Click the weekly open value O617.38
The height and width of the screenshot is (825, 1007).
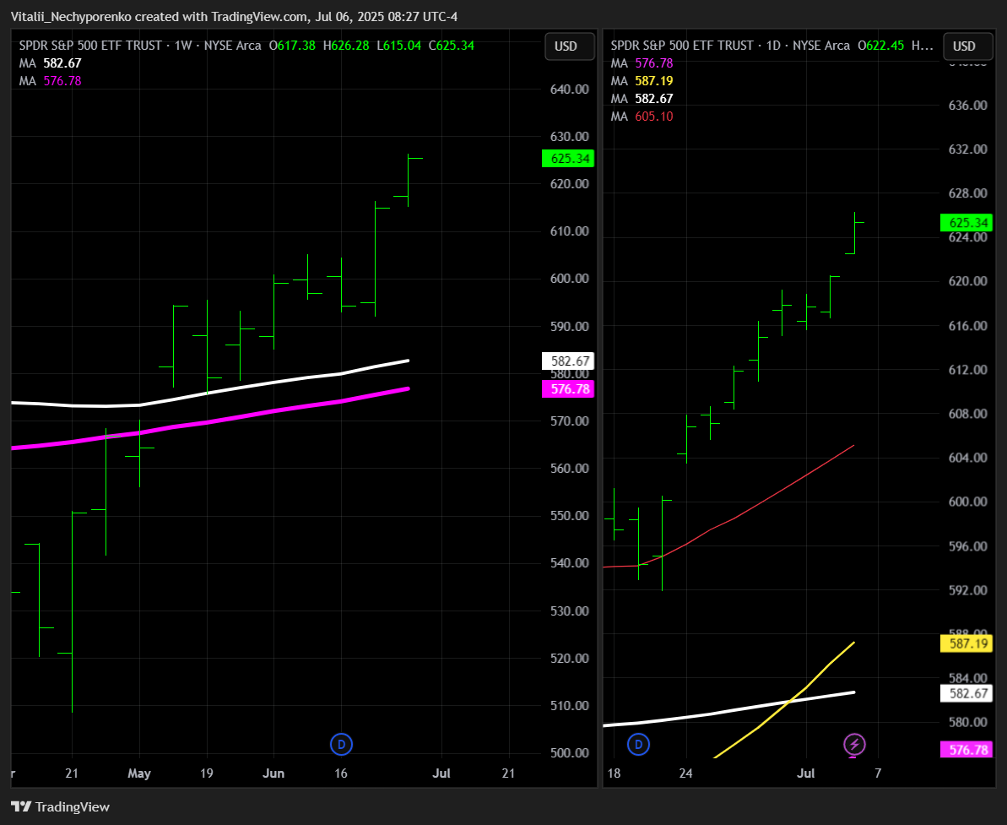[x=292, y=46]
